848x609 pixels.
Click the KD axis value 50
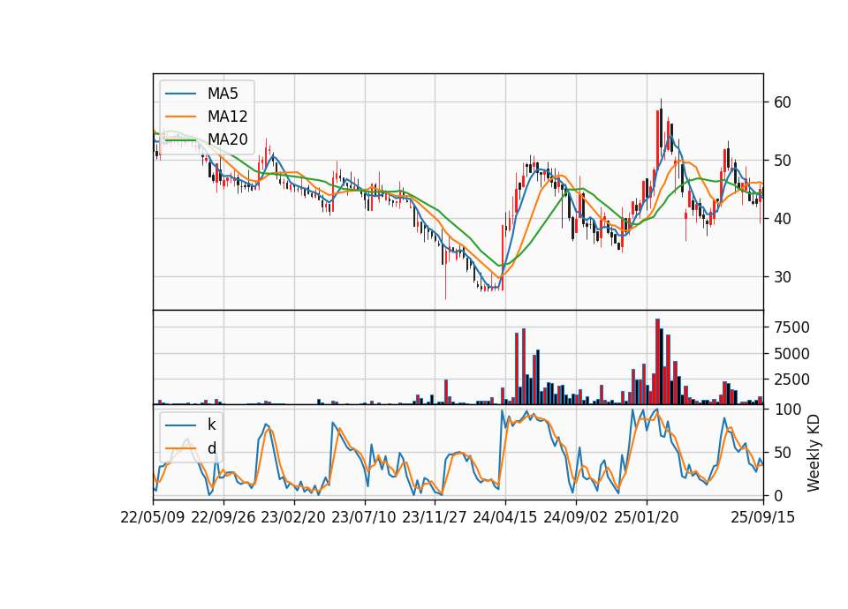[782, 453]
